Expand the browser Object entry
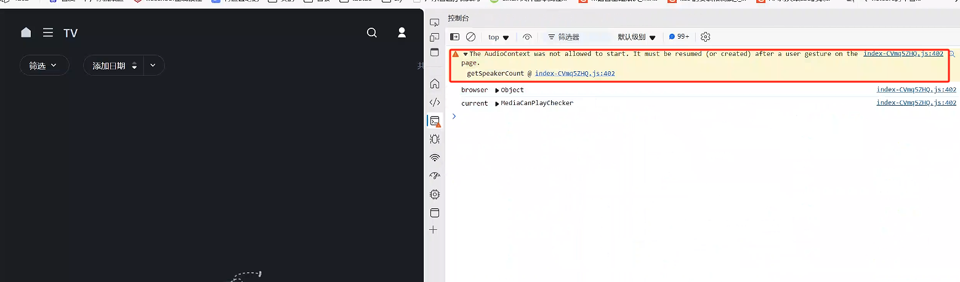 498,90
